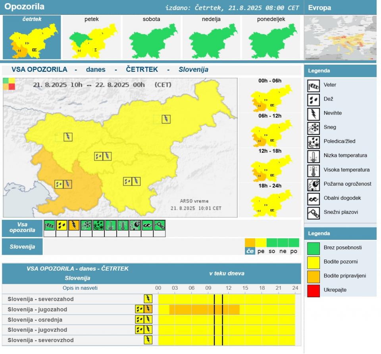The width and height of the screenshot is (381, 354).
Task: Switch to the sobota day tab
Action: pos(151,38)
